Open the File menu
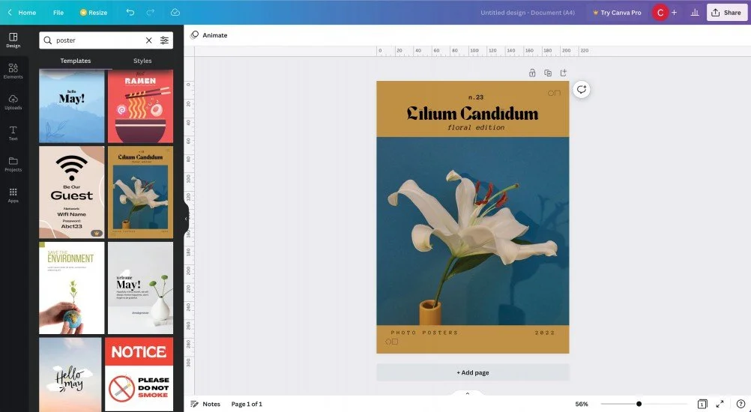 [x=58, y=13]
